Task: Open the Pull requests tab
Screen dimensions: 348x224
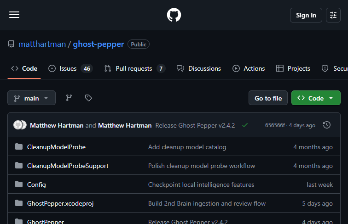Action: tap(135, 68)
